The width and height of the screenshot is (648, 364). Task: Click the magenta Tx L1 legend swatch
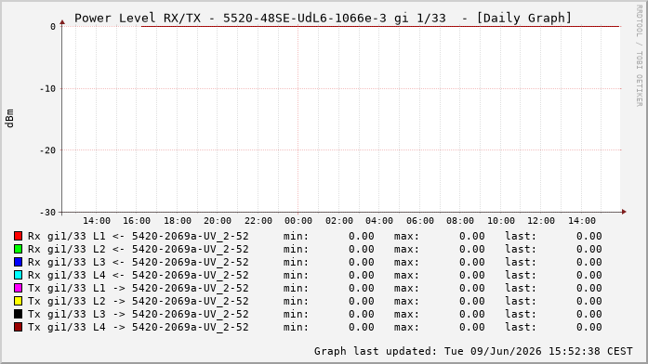click(18, 288)
